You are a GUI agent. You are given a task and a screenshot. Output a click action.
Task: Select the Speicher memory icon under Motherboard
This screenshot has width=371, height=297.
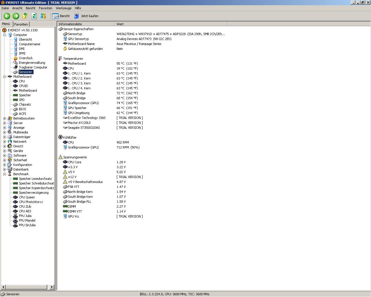click(x=15, y=95)
